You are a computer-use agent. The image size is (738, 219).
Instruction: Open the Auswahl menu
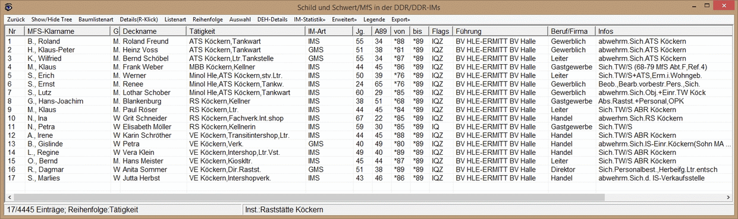tap(240, 20)
